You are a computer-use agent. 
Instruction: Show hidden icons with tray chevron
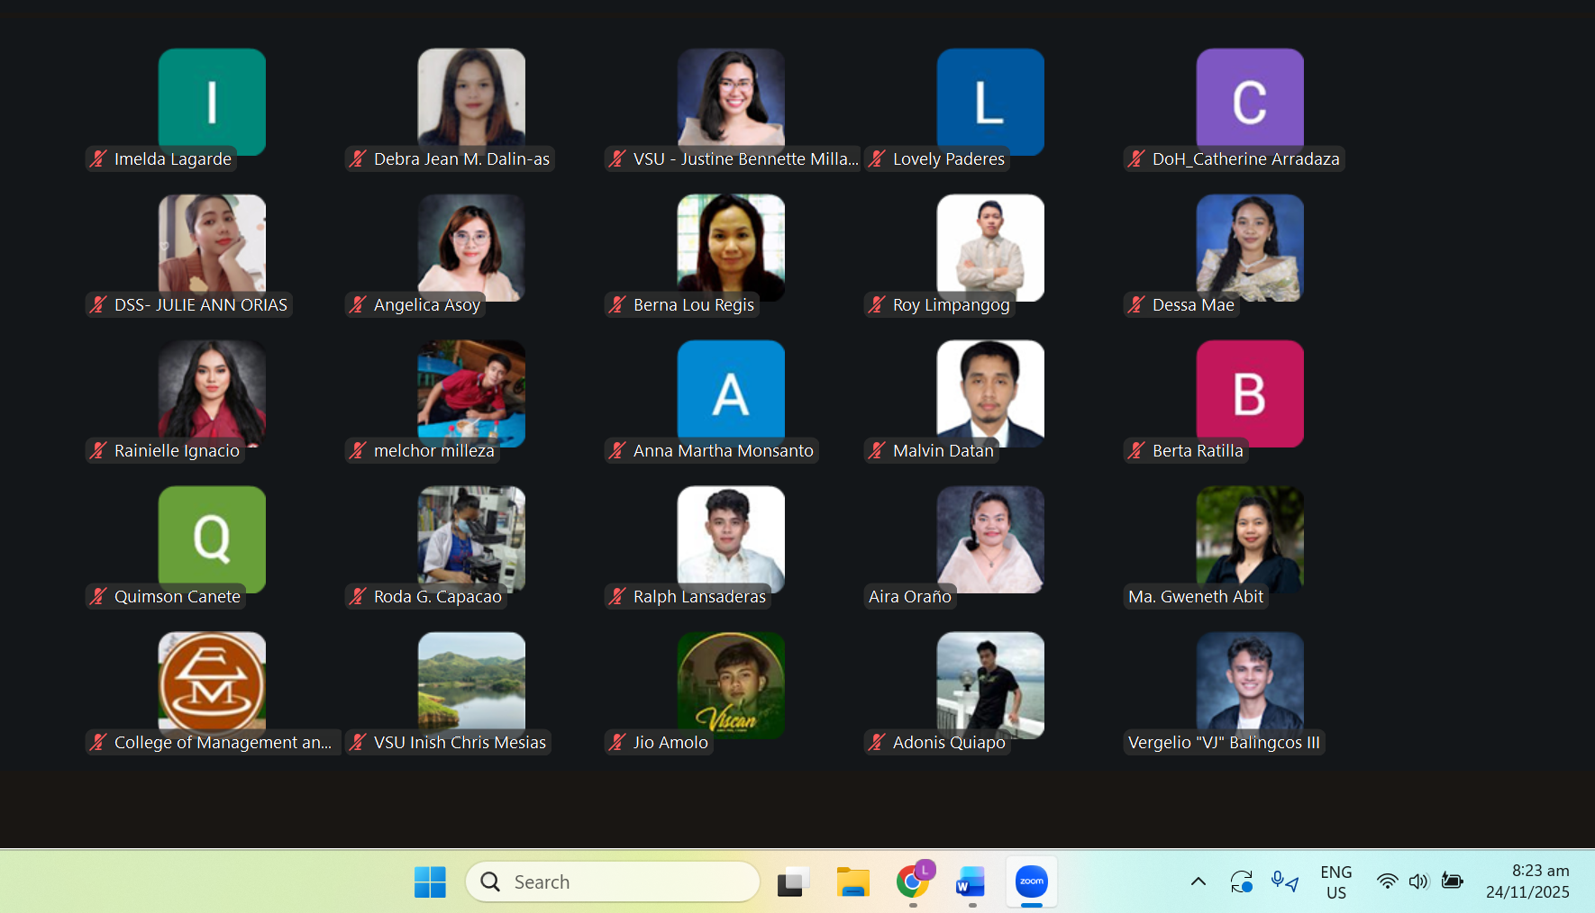click(x=1199, y=881)
